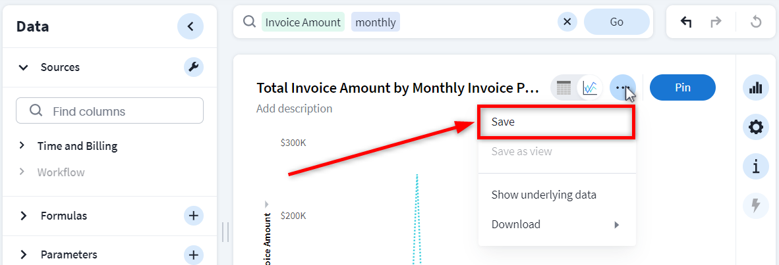Screen dimensions: 779x265
Task: Expand the Time and Billing source
Action: click(22, 145)
